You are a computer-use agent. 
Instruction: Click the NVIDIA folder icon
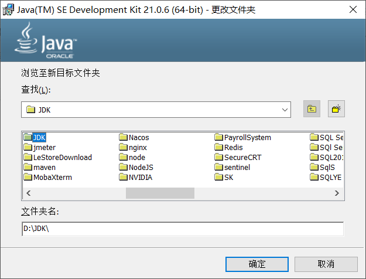[123, 178]
